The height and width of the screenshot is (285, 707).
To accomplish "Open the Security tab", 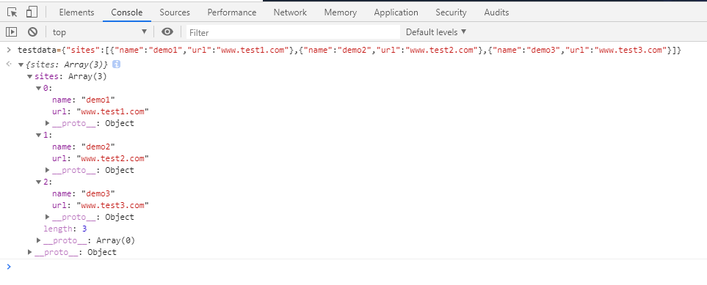I will click(451, 12).
